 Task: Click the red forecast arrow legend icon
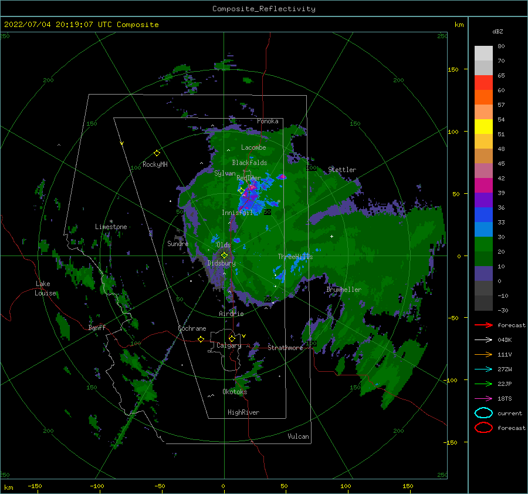tap(483, 325)
